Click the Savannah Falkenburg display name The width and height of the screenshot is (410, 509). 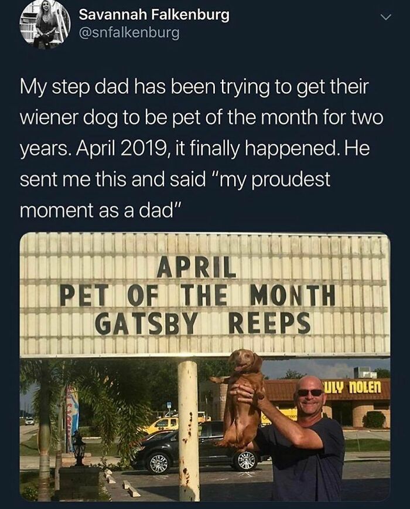(x=154, y=15)
